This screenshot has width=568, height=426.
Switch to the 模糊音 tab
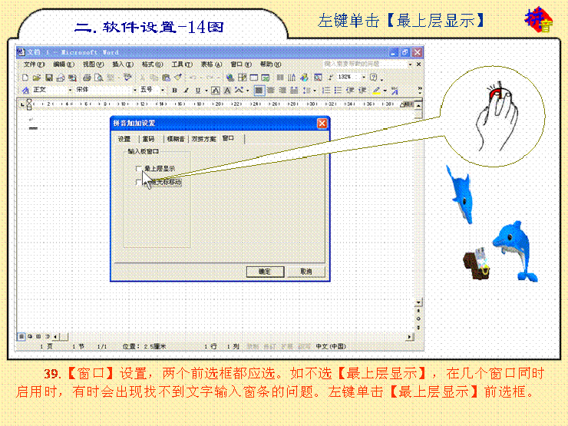(x=176, y=139)
